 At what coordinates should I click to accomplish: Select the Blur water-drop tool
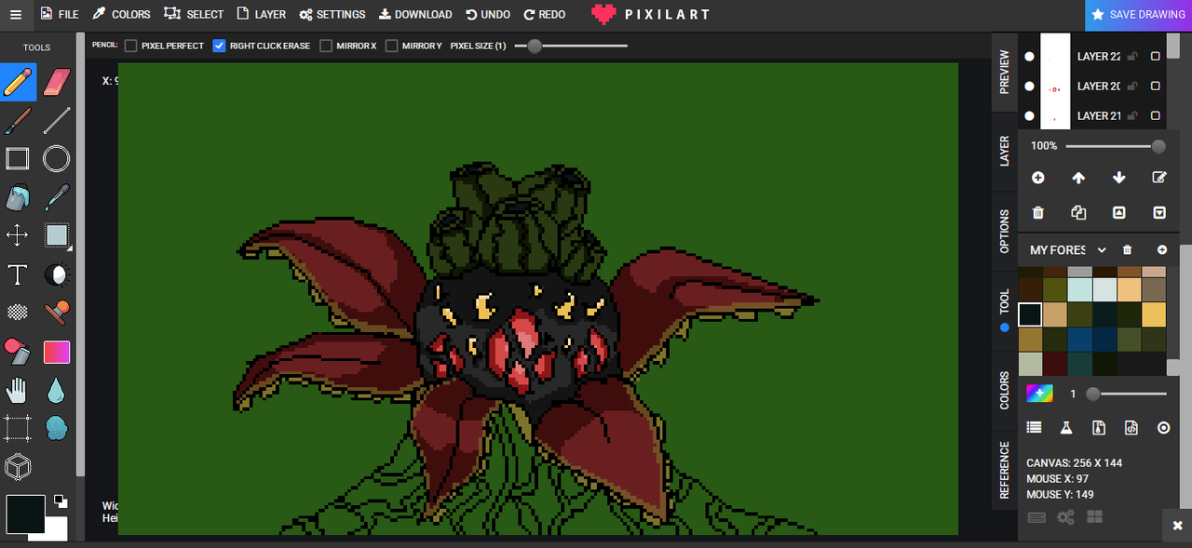click(x=57, y=390)
